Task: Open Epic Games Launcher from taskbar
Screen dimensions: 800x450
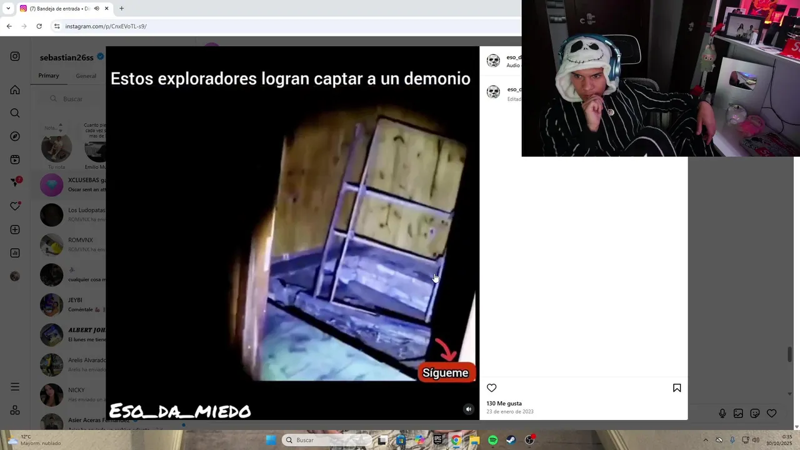Action: 437,440
